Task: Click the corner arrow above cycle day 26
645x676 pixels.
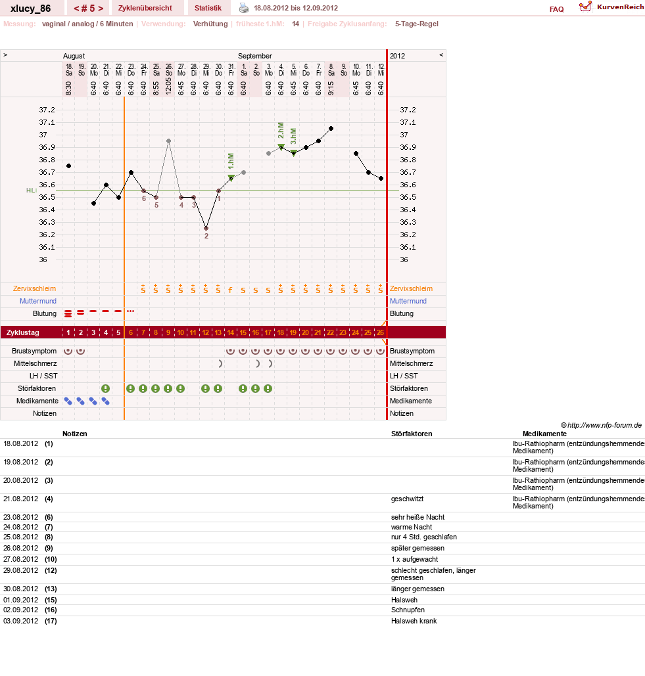Action: [x=384, y=323]
